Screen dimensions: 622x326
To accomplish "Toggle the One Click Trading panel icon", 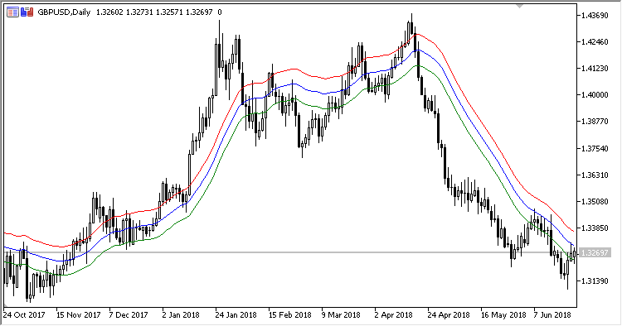I will pos(27,12).
